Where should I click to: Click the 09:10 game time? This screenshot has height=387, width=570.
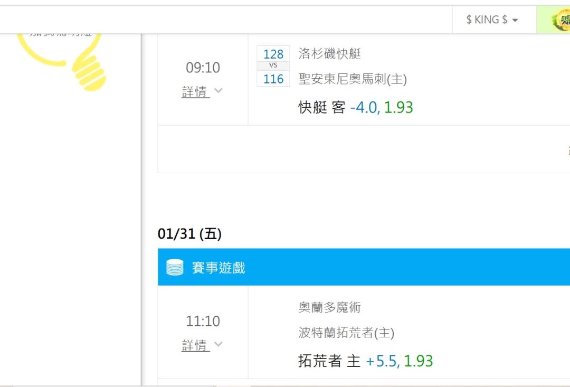[203, 68]
